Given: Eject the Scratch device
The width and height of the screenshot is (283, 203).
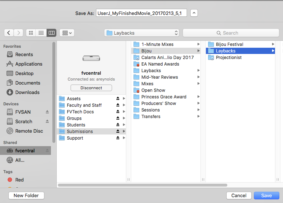Looking at the screenshot, I should click(47, 121).
